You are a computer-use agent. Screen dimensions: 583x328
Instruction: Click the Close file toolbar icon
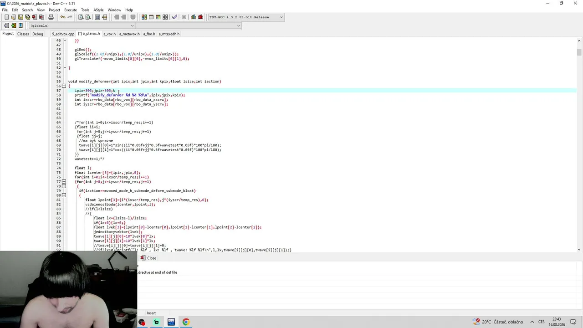point(34,17)
